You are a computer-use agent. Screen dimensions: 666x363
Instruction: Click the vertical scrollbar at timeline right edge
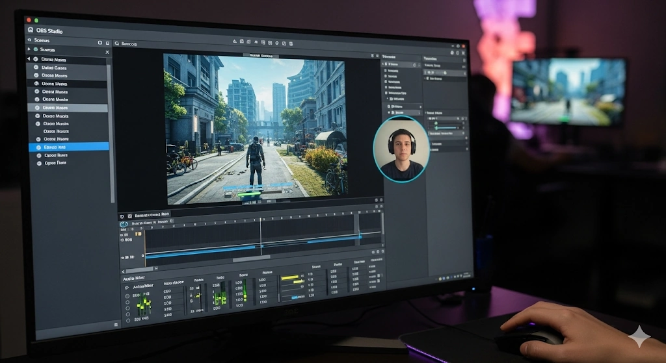click(382, 223)
